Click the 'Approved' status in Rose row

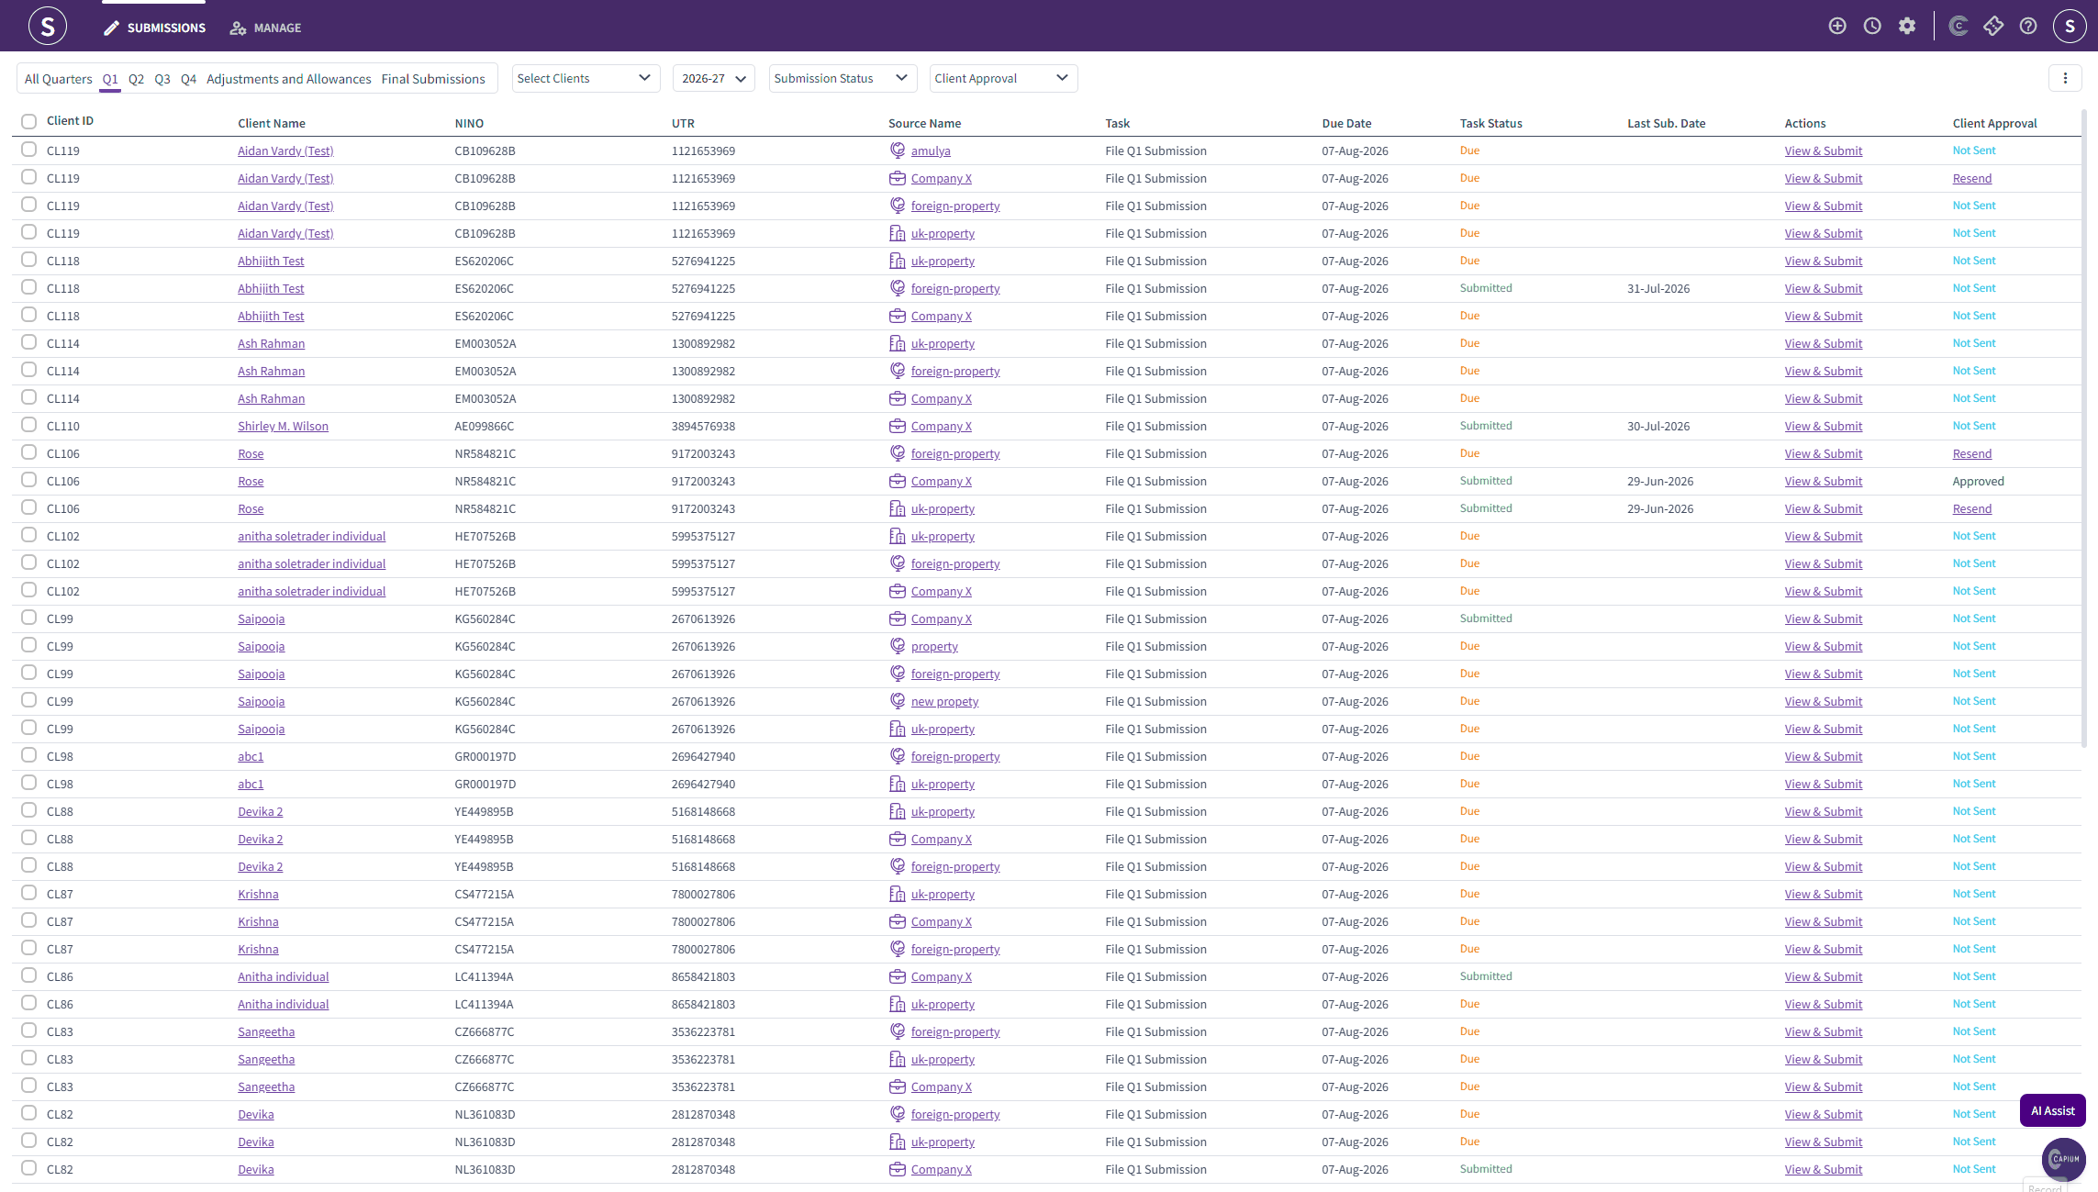[1978, 481]
